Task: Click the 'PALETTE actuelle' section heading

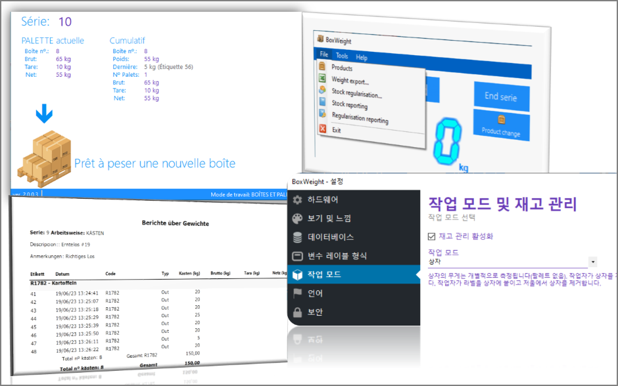Action: (53, 41)
